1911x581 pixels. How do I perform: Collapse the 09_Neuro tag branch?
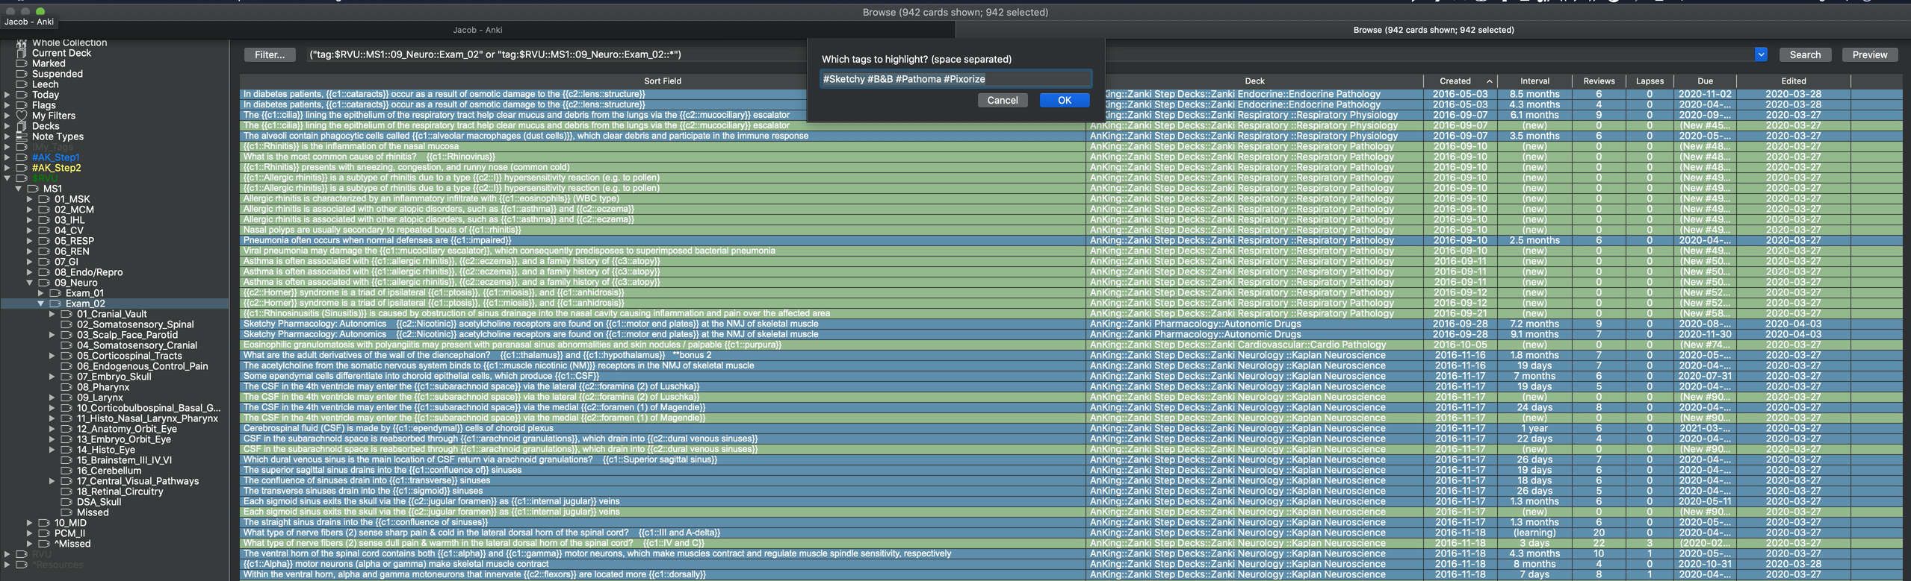pyautogui.click(x=30, y=283)
